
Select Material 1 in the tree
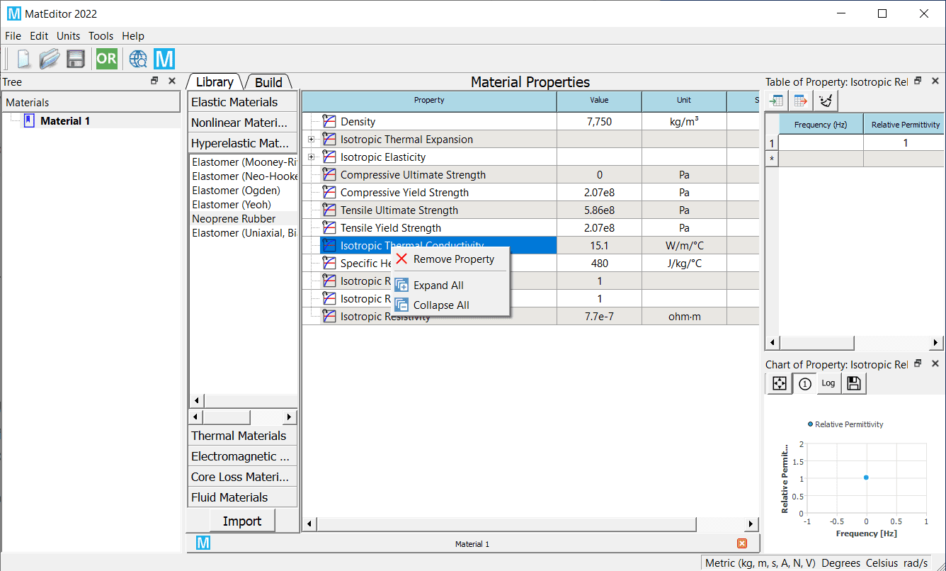pos(65,120)
